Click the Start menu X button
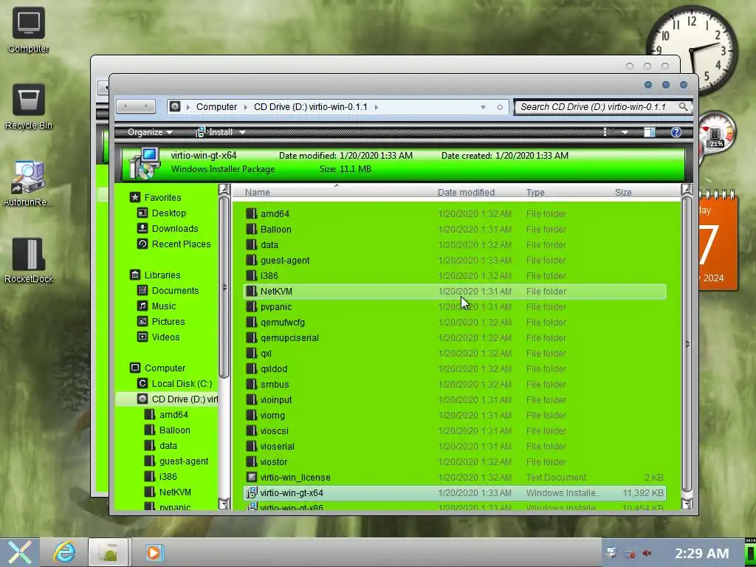 coord(19,552)
